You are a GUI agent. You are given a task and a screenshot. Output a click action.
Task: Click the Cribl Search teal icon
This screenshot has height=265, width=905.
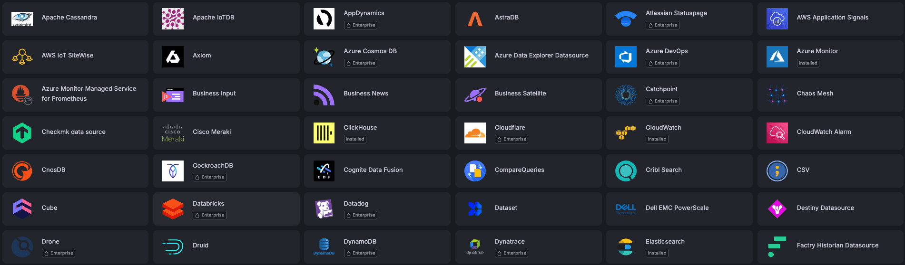coord(626,171)
